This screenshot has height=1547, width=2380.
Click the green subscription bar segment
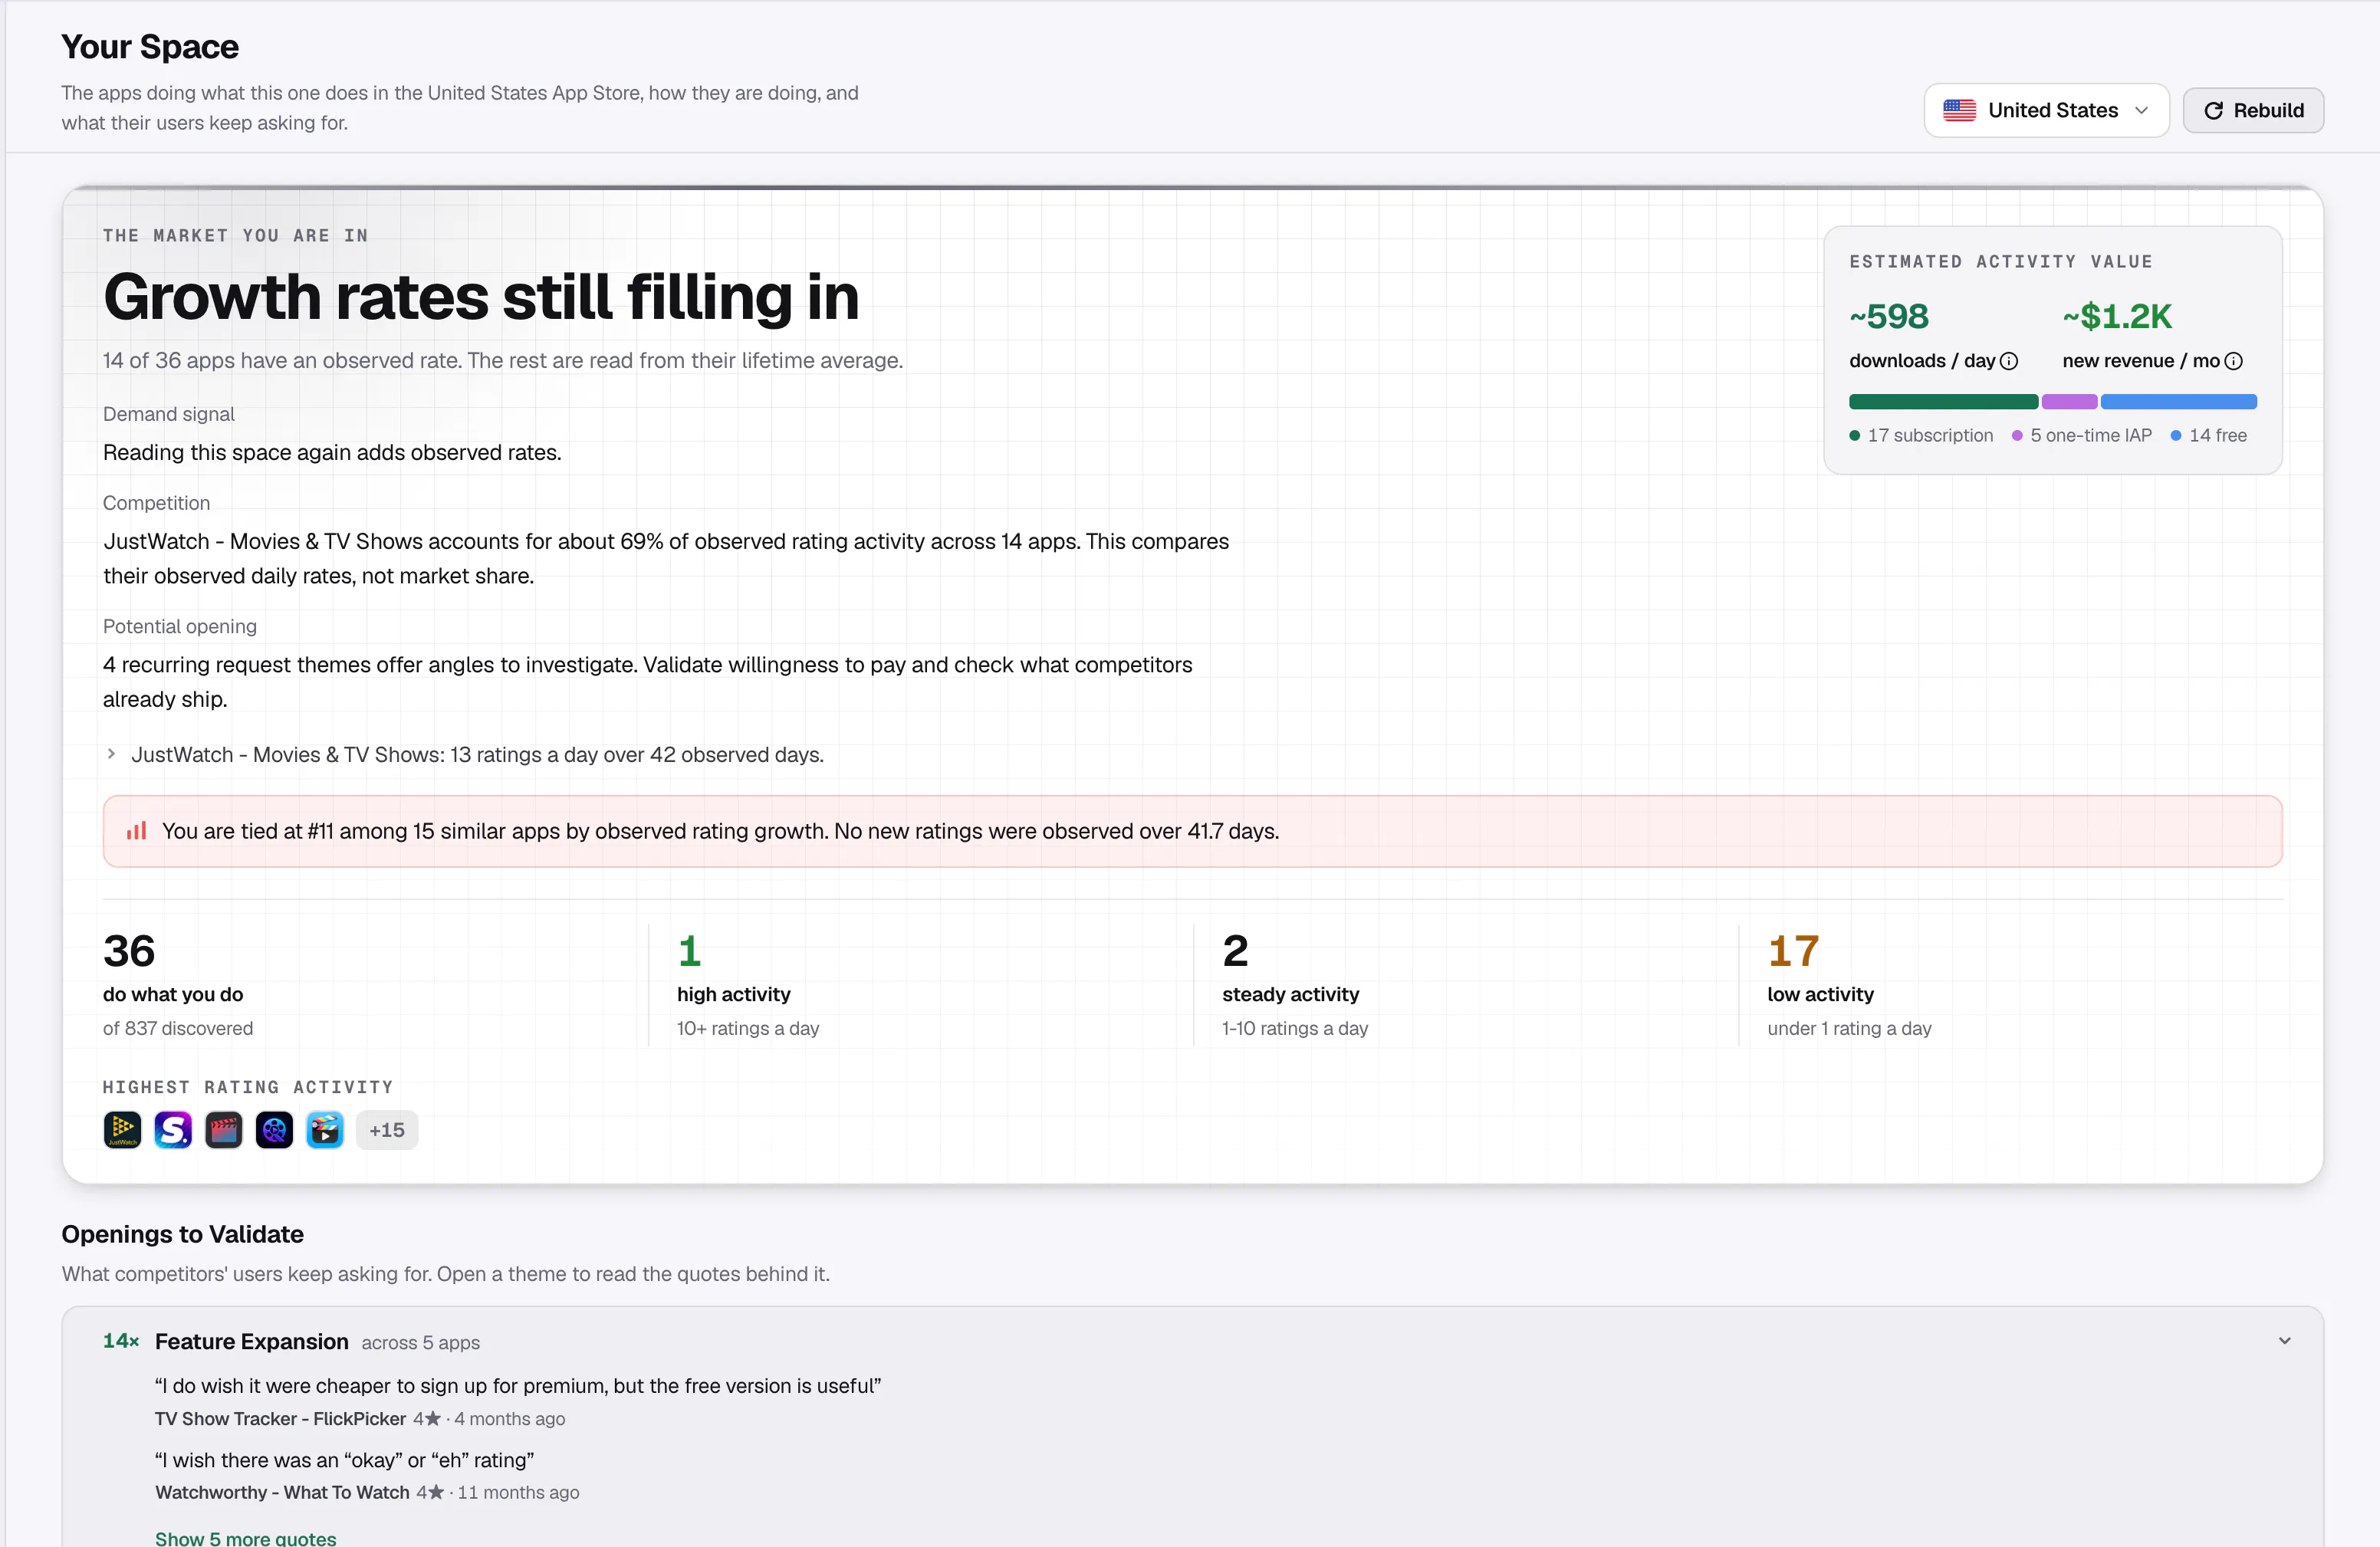tap(1943, 402)
